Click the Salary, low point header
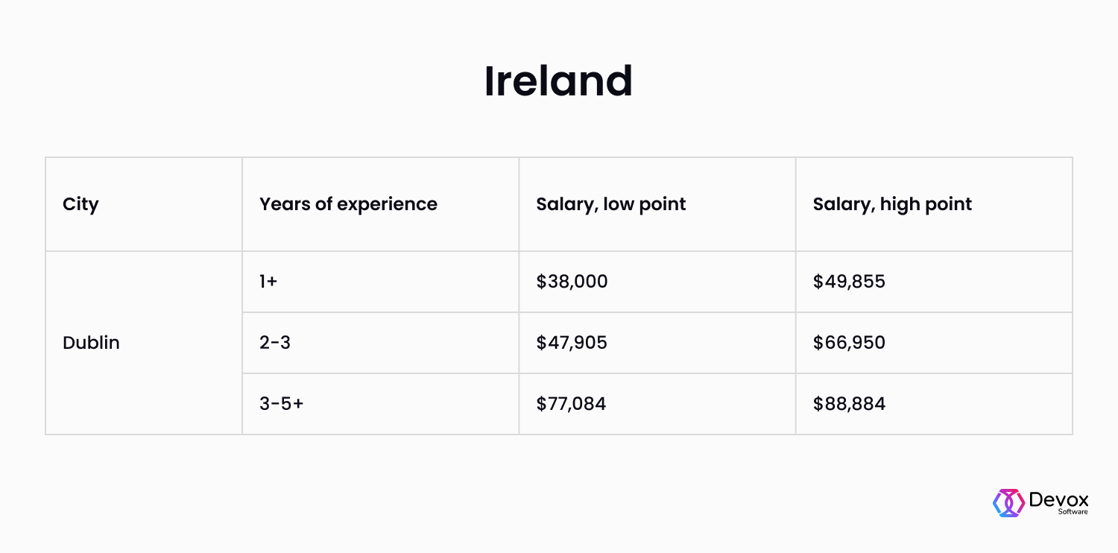 tap(610, 204)
